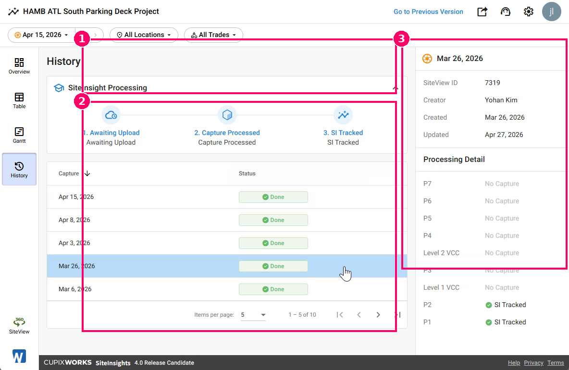The height and width of the screenshot is (370, 569).
Task: Go to the previous page of captures
Action: coord(359,315)
